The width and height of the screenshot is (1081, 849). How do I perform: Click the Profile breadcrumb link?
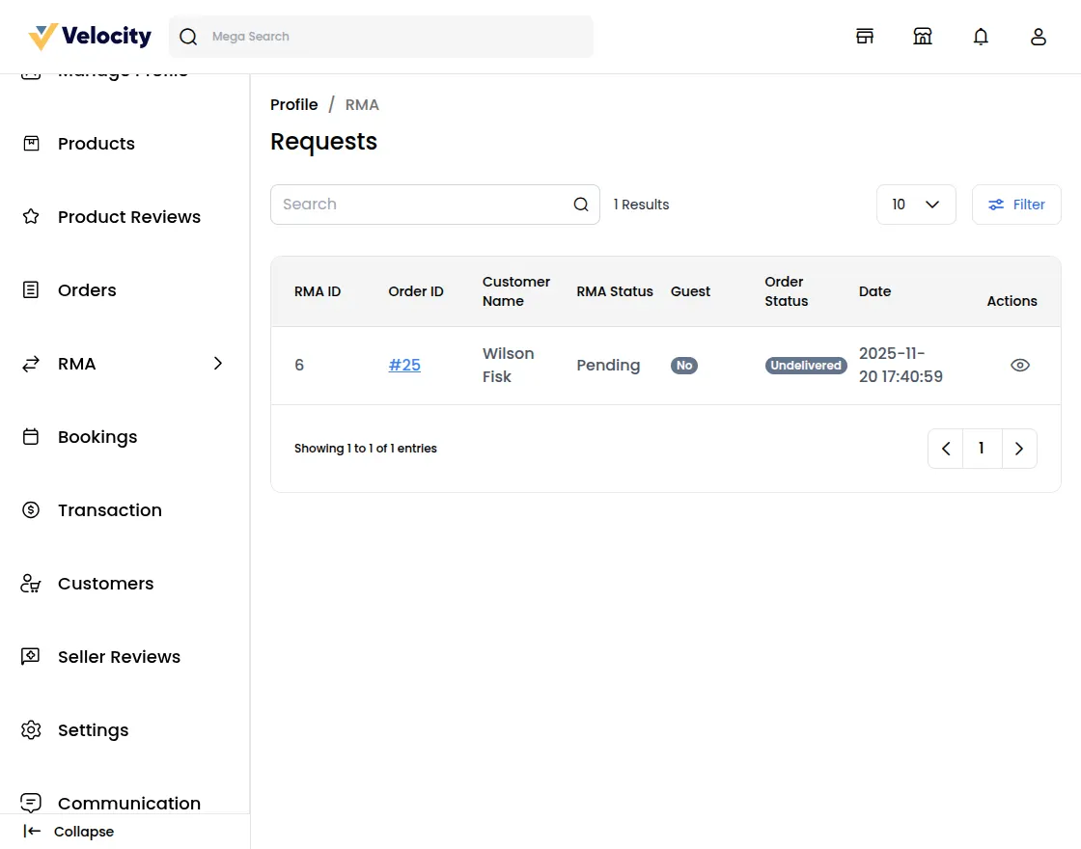294,105
